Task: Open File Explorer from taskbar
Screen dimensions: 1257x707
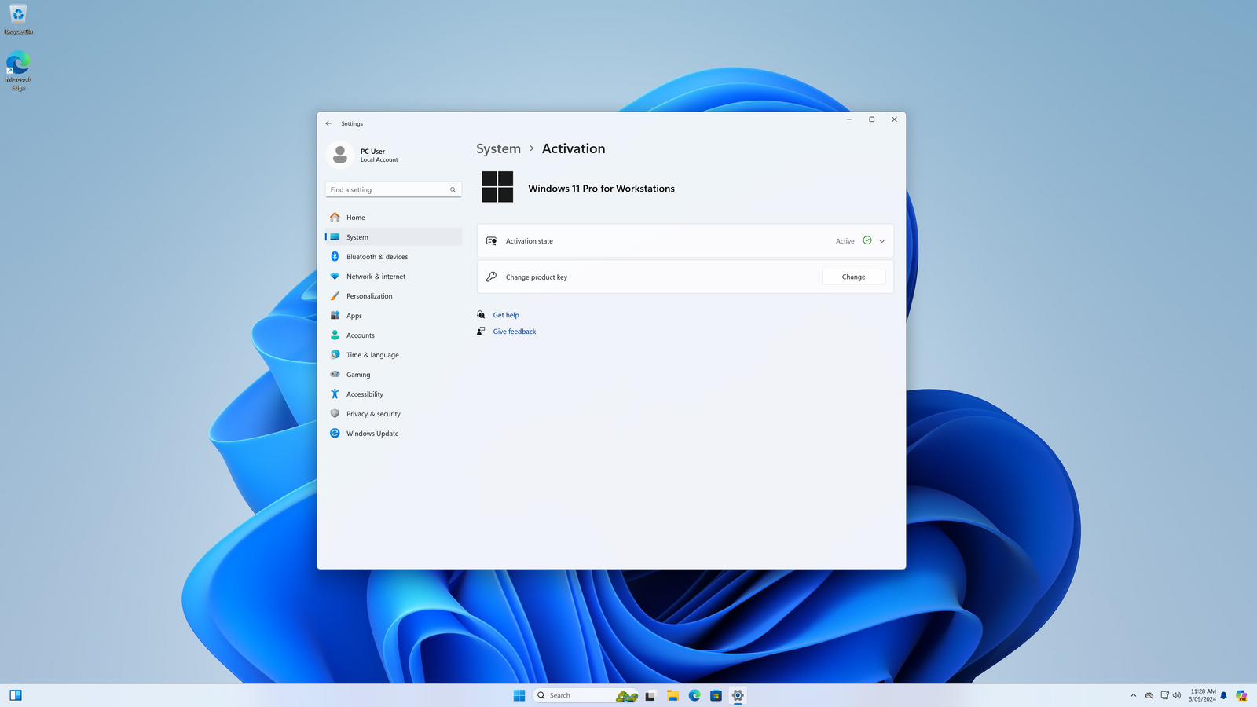Action: 672,695
